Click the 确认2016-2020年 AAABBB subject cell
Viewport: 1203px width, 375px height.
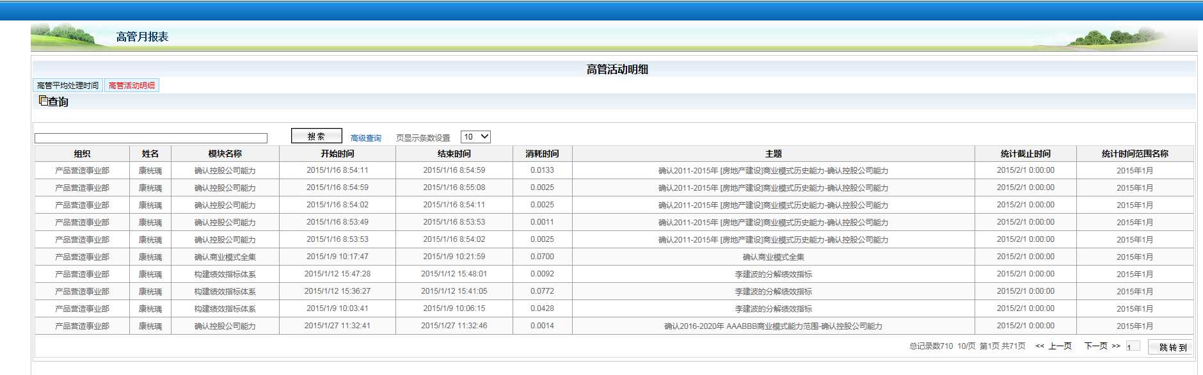(x=773, y=326)
